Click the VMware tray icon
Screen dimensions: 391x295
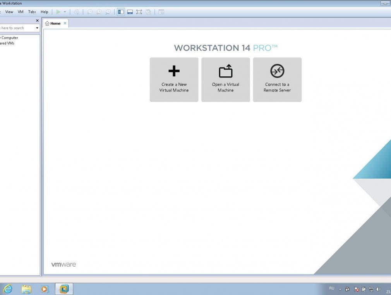pos(347,289)
